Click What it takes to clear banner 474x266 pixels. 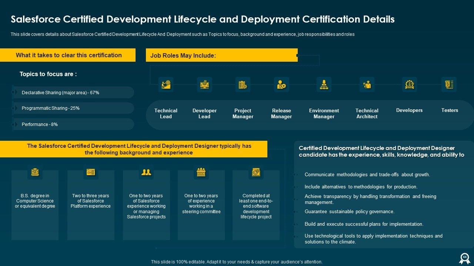pos(69,55)
